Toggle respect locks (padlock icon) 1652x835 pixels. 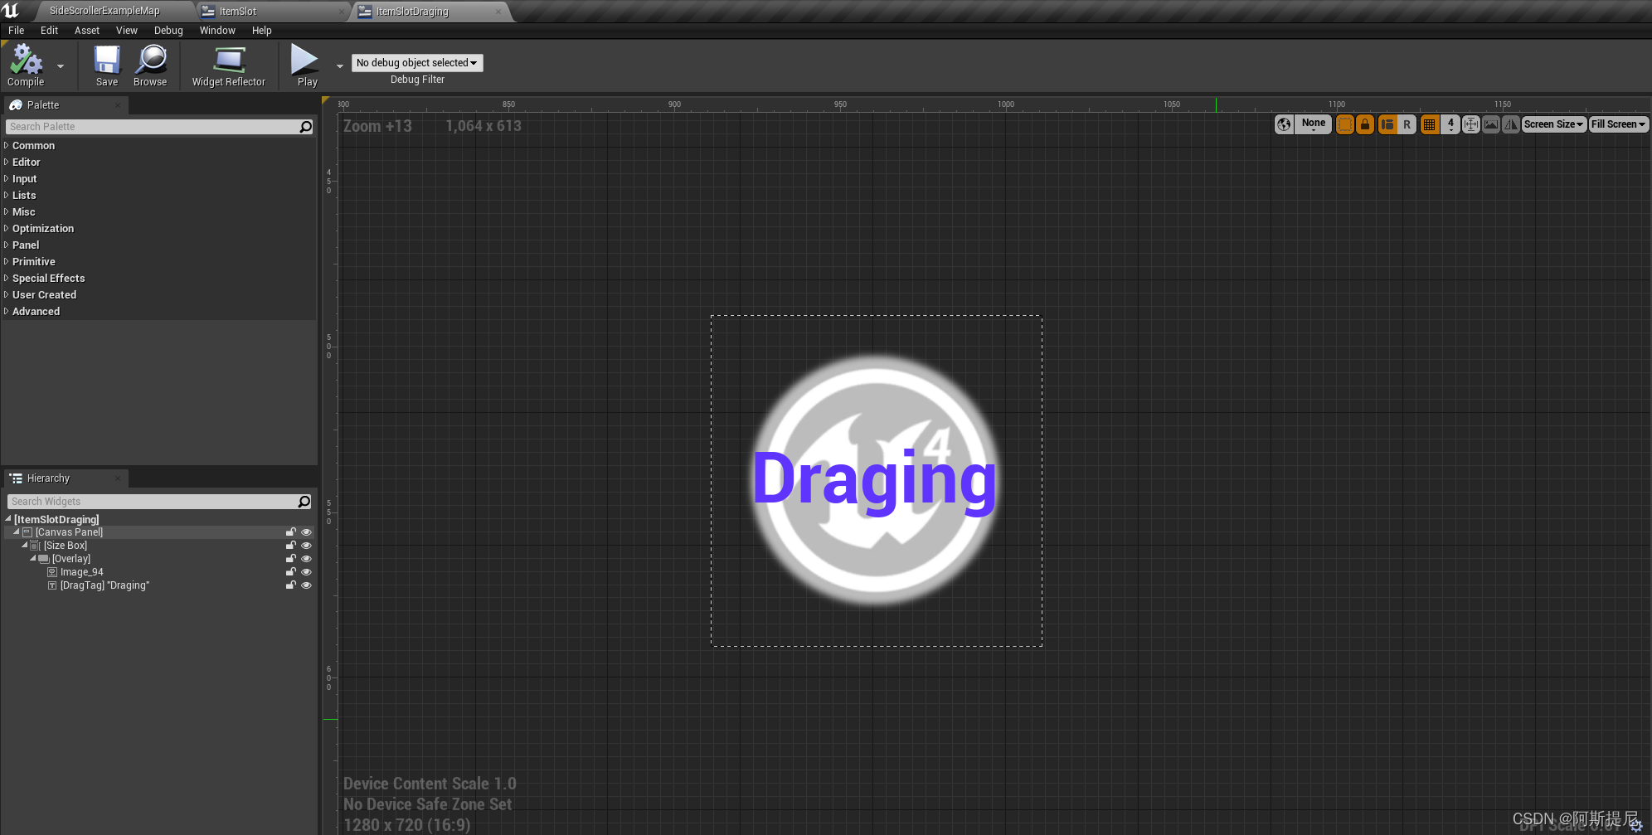coord(1365,124)
